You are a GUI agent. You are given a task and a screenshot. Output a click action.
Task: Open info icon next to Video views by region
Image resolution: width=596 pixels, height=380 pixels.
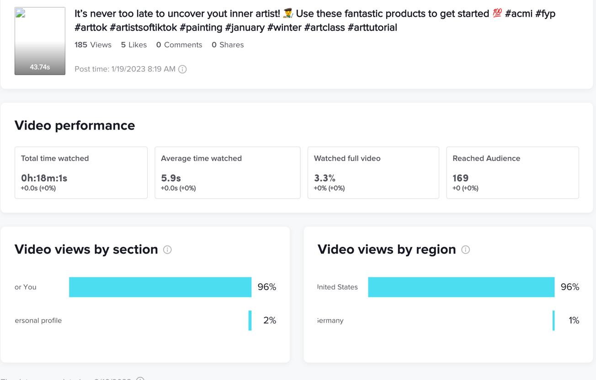pos(465,250)
